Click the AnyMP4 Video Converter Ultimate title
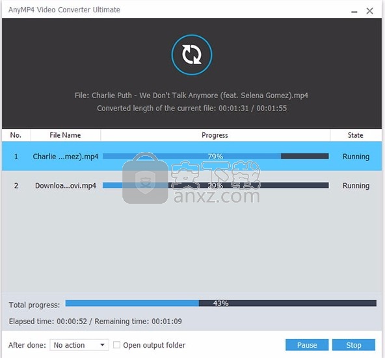The width and height of the screenshot is (385, 358). click(64, 10)
